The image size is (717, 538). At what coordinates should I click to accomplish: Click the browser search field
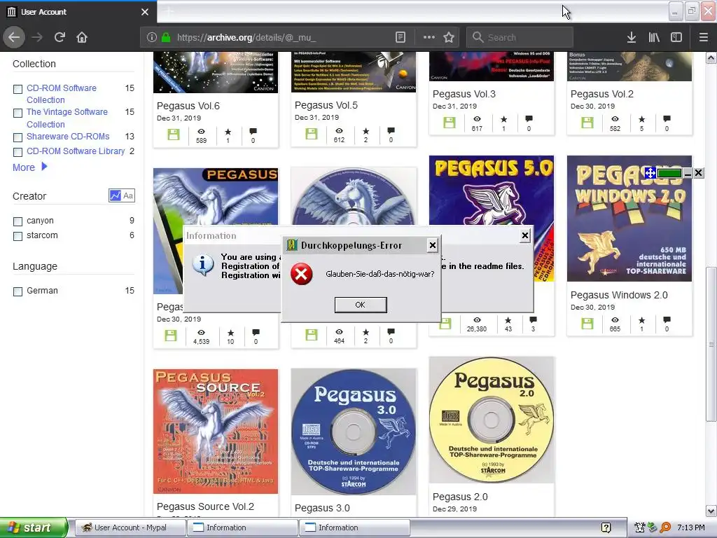pos(520,37)
